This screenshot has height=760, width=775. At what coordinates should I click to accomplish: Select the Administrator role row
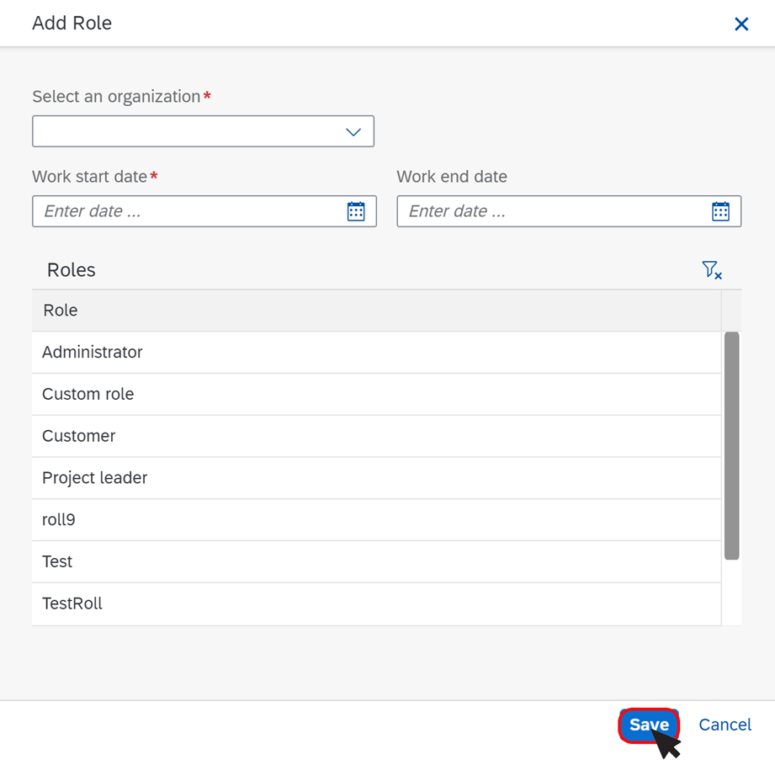pyautogui.click(x=376, y=353)
